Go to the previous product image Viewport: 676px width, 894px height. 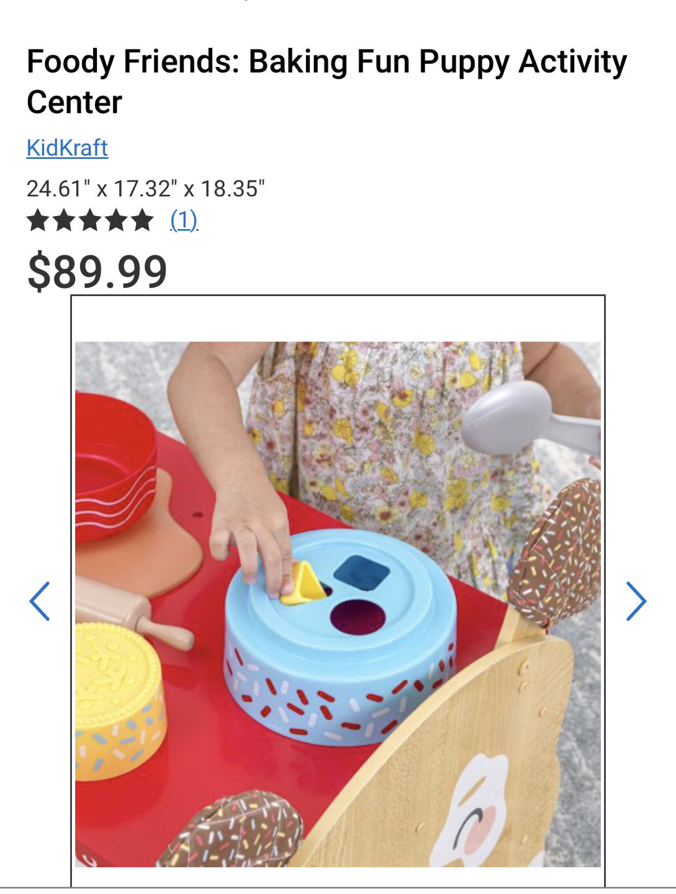coord(40,601)
